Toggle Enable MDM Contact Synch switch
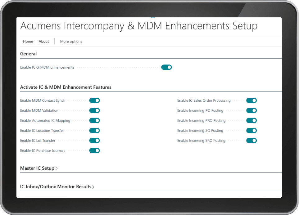299x215 pixels. pos(94,101)
